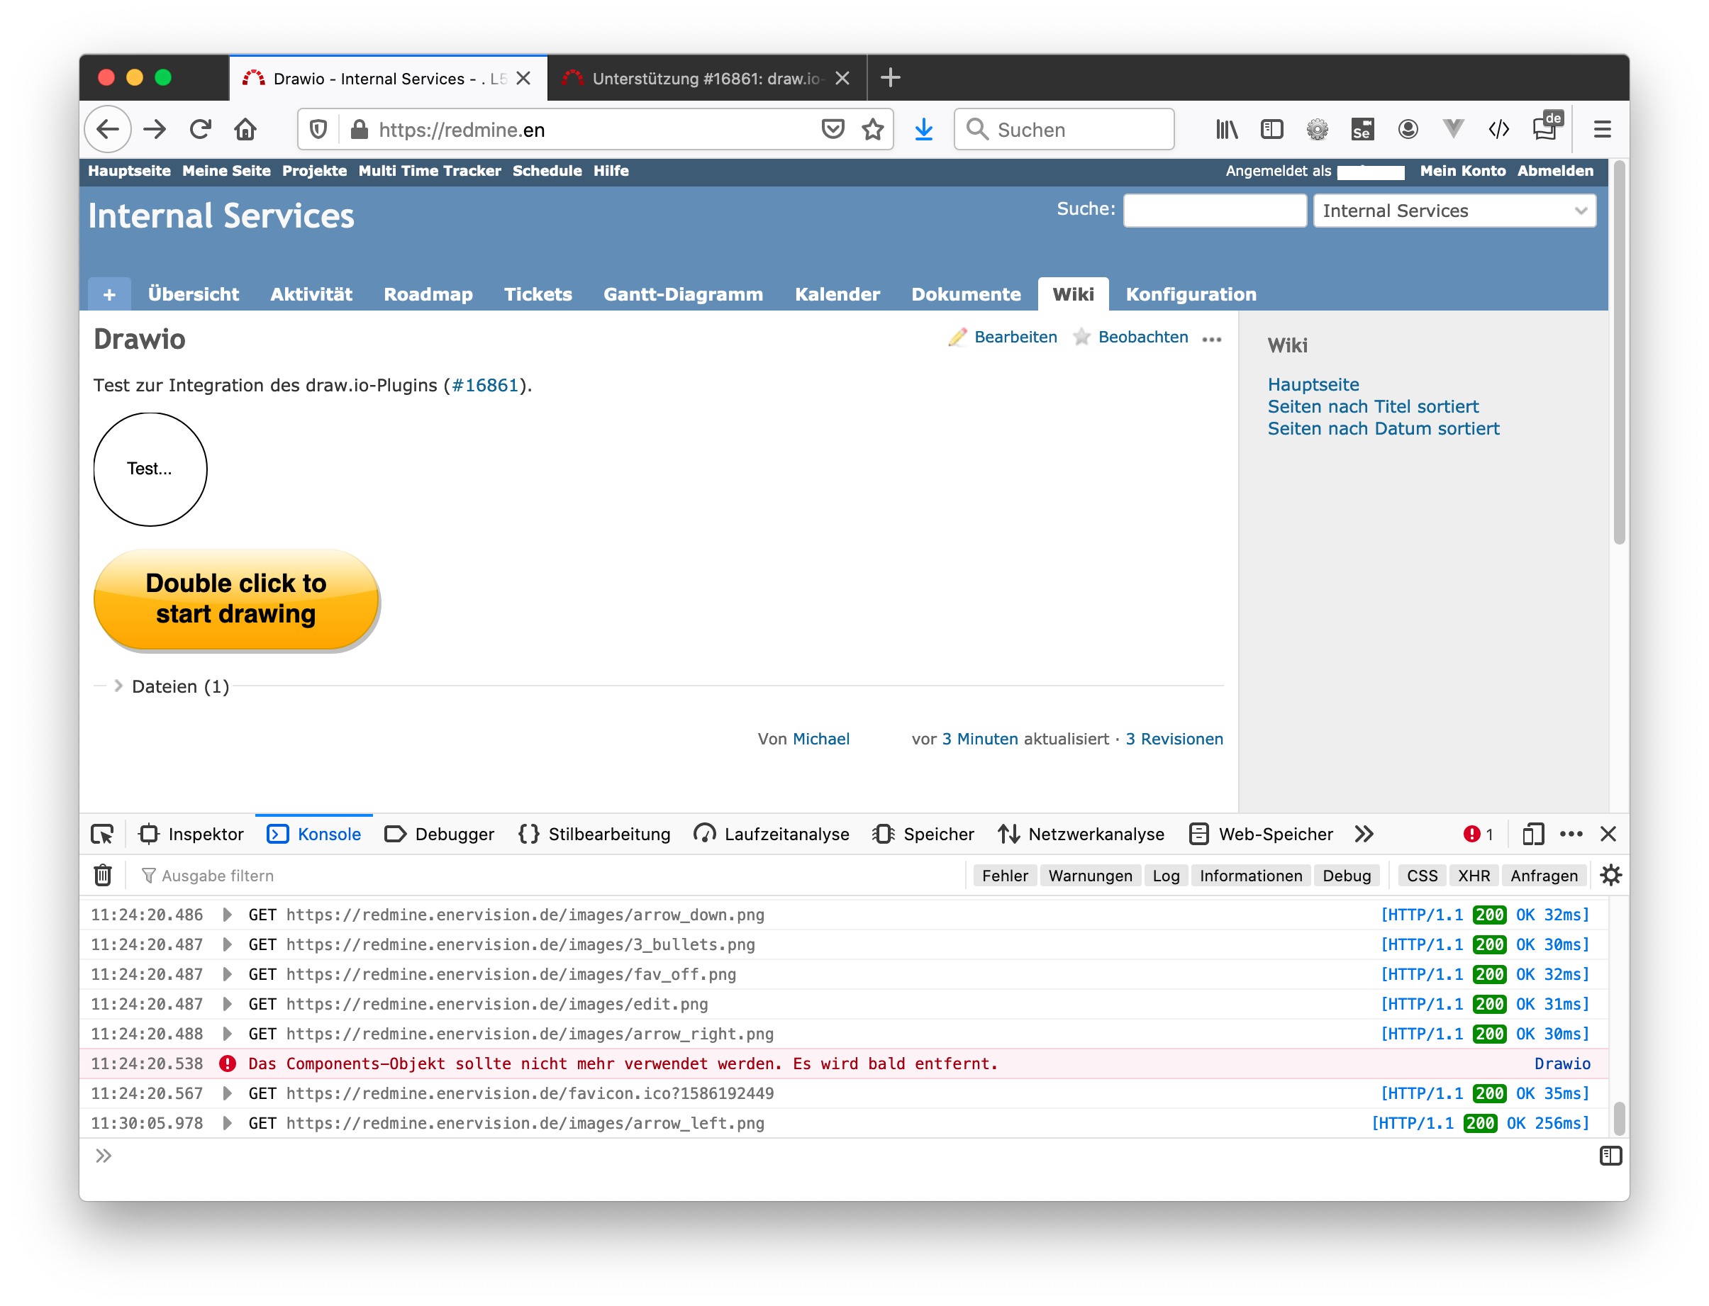Toggle the Fehler filter in the console

point(1005,876)
